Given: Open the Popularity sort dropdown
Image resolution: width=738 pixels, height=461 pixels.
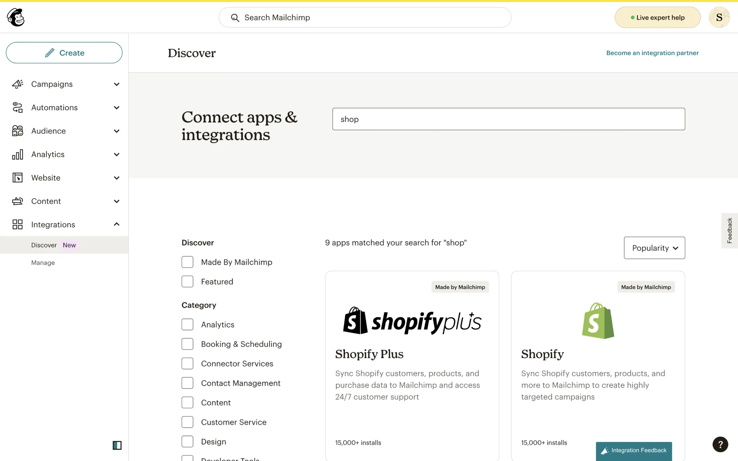Looking at the screenshot, I should tap(654, 248).
